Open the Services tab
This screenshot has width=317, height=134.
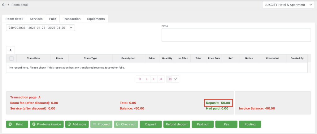coord(36,19)
